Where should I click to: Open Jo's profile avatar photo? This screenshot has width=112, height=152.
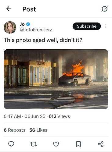point(10,27)
